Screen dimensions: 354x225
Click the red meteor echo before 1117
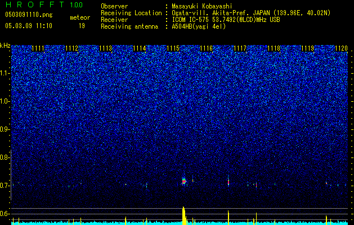(228, 181)
